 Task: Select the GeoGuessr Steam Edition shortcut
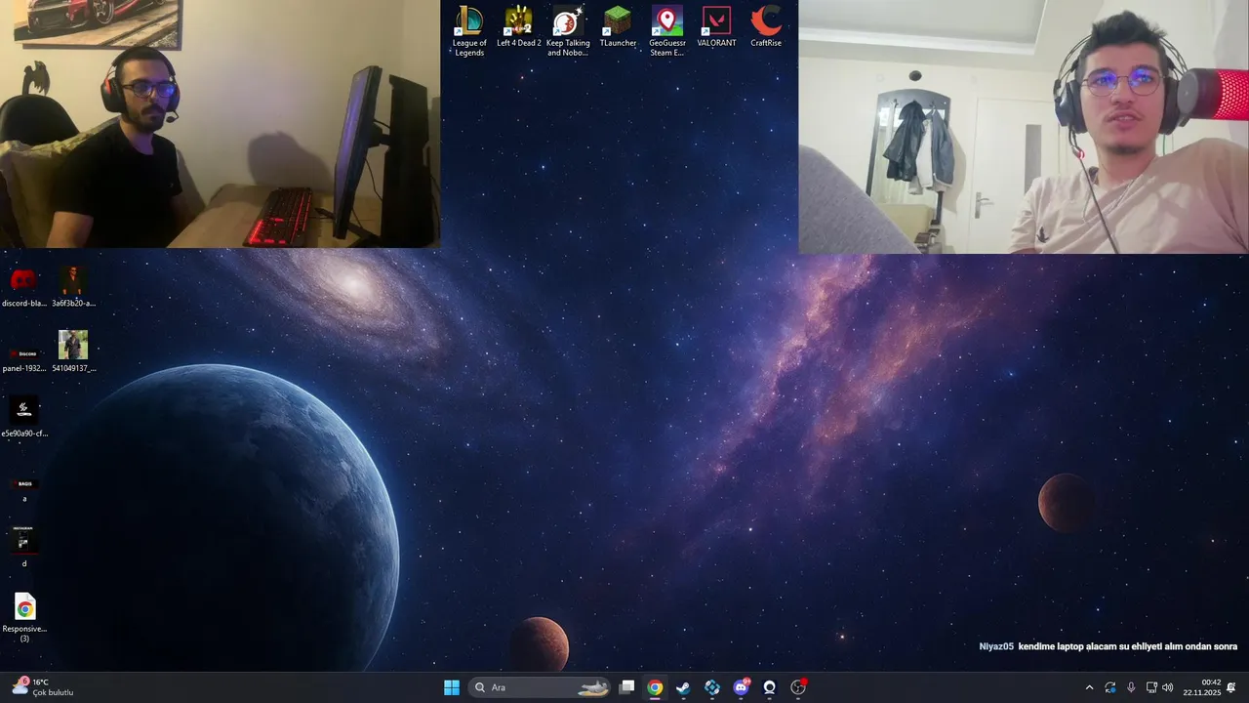pos(667,31)
